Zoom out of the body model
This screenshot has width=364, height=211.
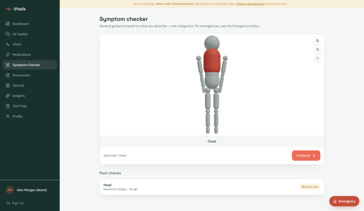pyautogui.click(x=317, y=50)
